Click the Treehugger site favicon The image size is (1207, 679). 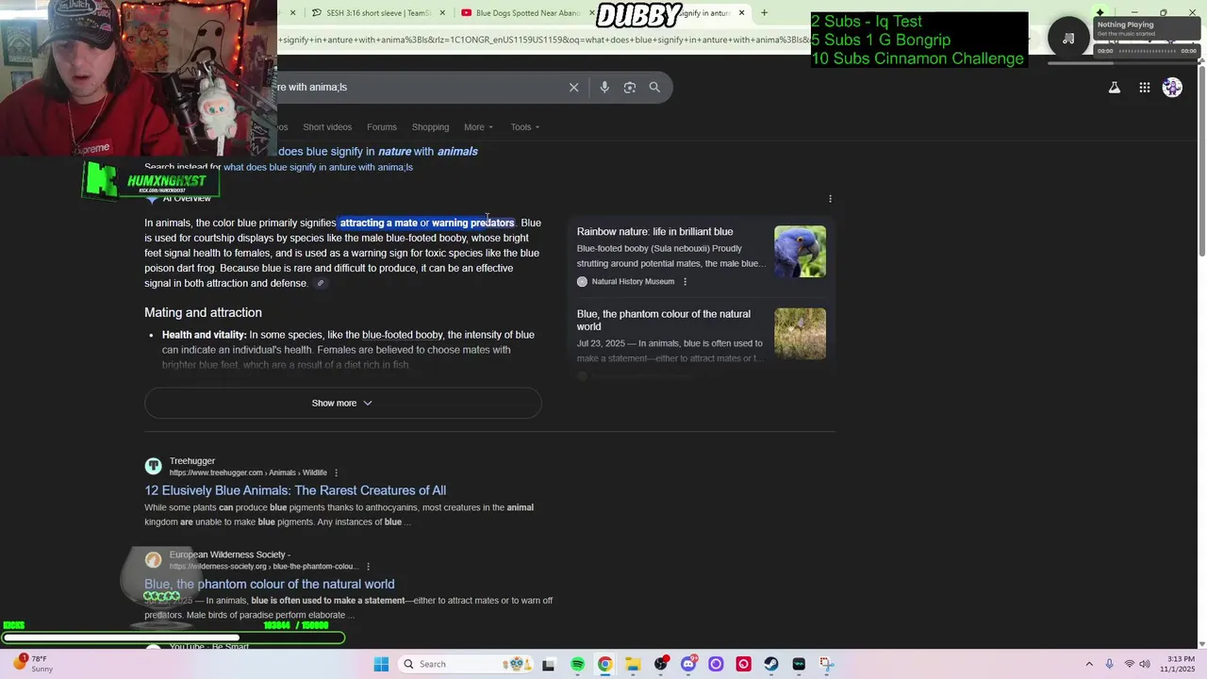coord(153,466)
